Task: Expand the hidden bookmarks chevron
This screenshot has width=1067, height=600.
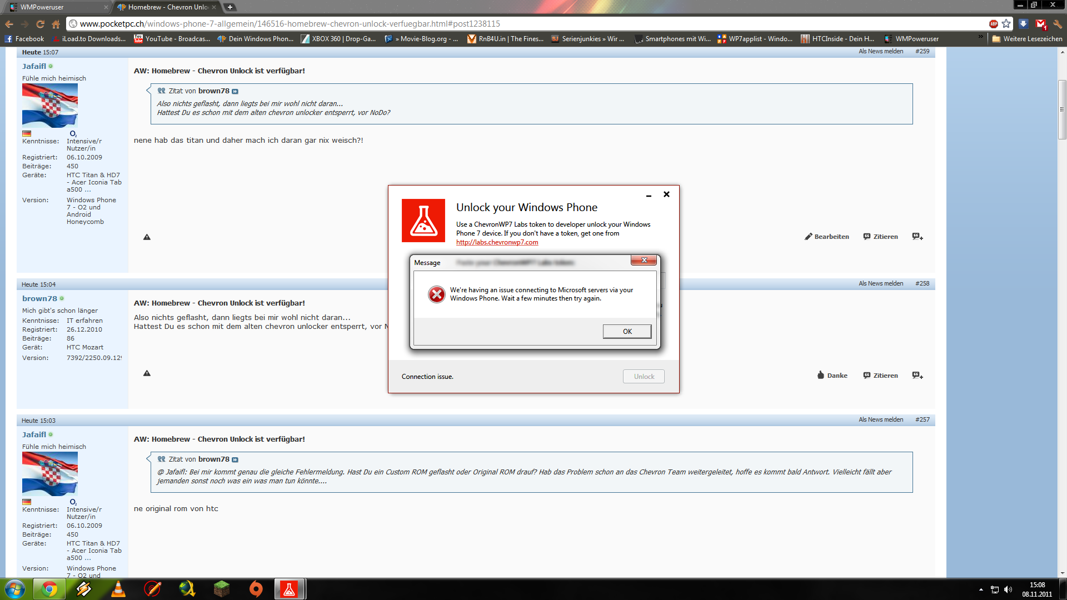Action: (x=981, y=38)
